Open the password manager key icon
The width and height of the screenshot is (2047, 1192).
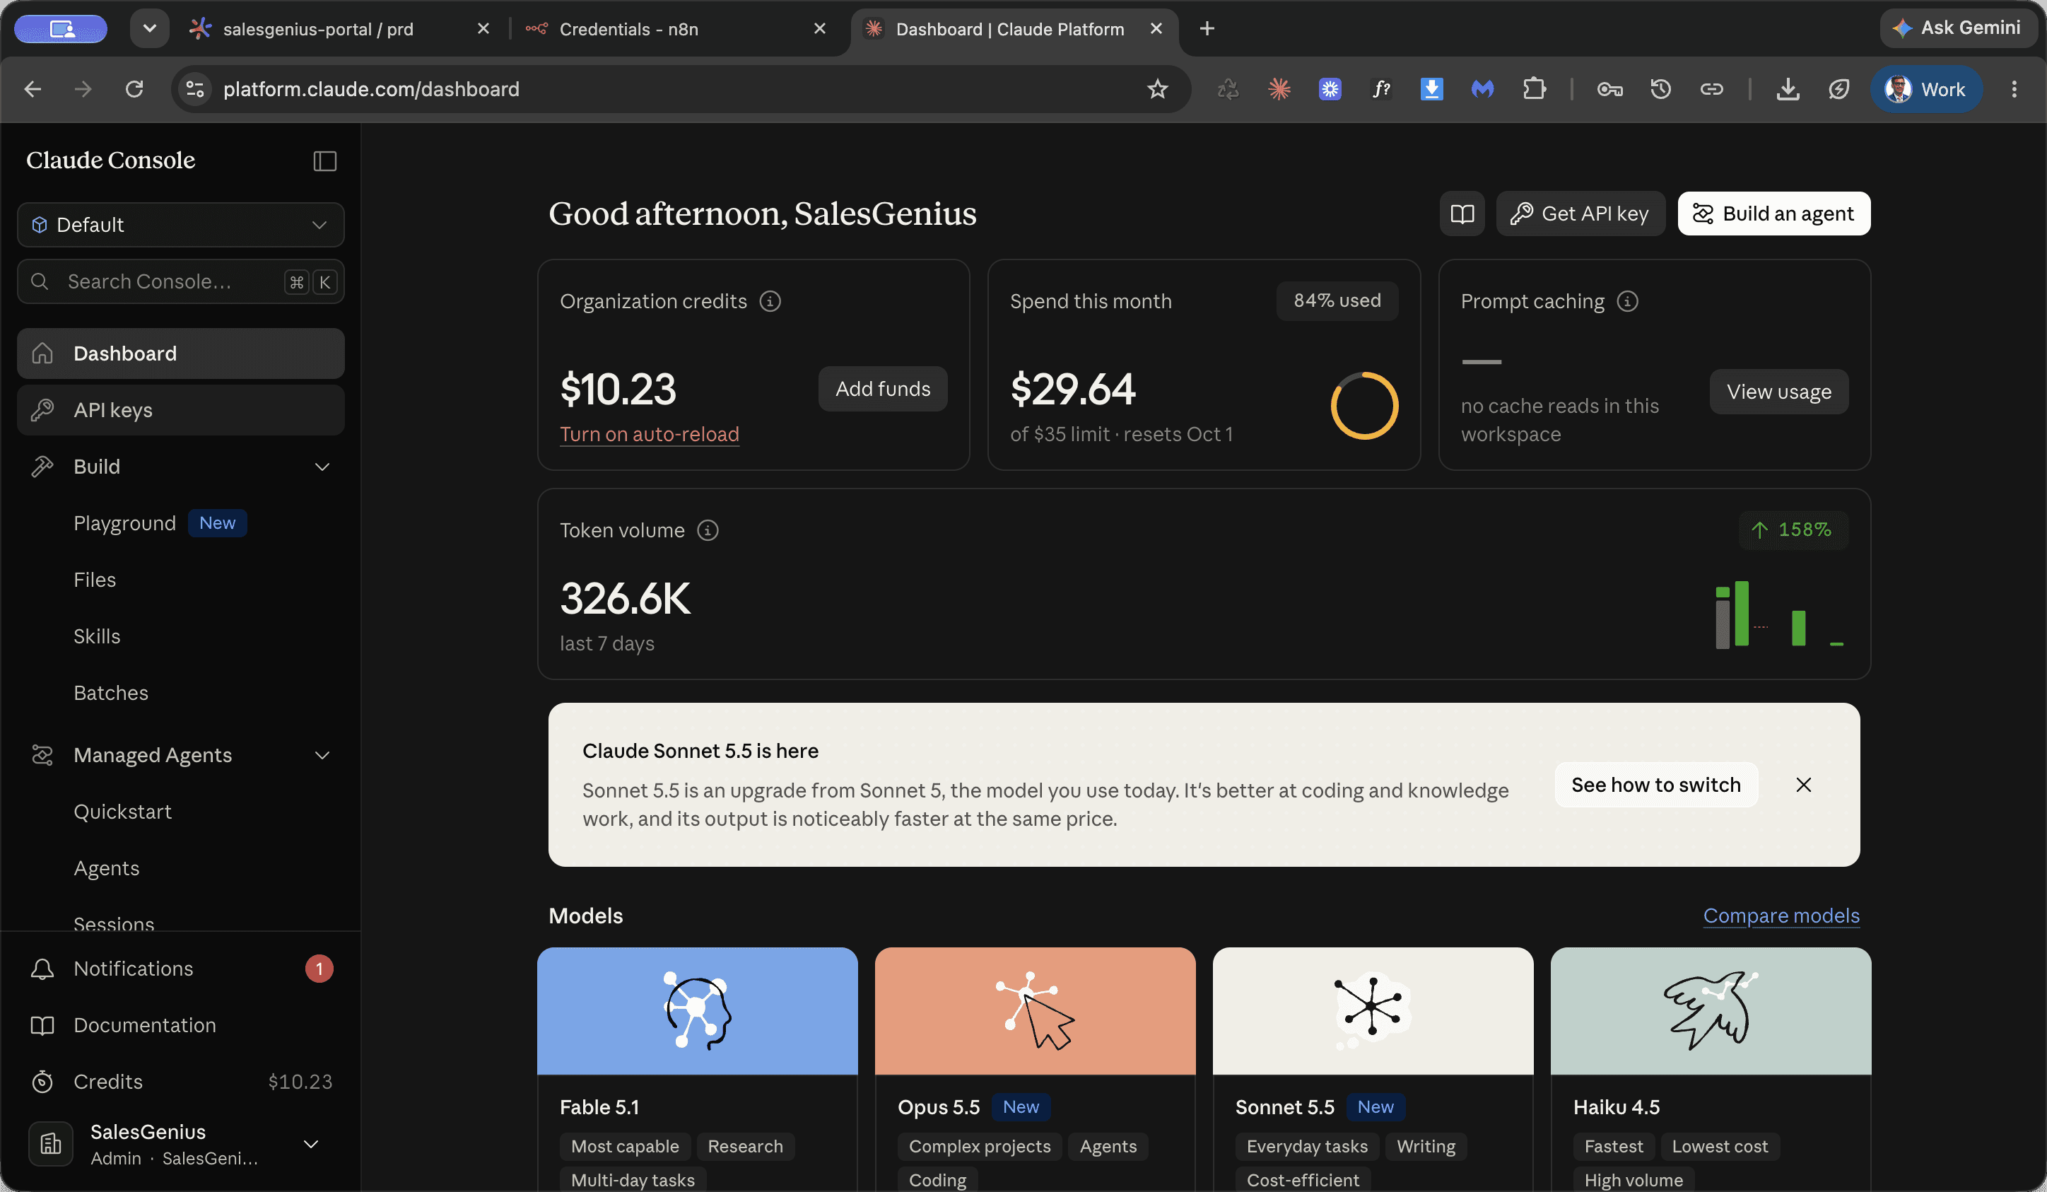pos(1610,89)
